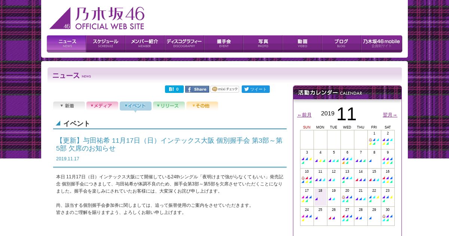Open the 握手会 EVENT navigation tab
The height and width of the screenshot is (236, 449).
[x=223, y=44]
